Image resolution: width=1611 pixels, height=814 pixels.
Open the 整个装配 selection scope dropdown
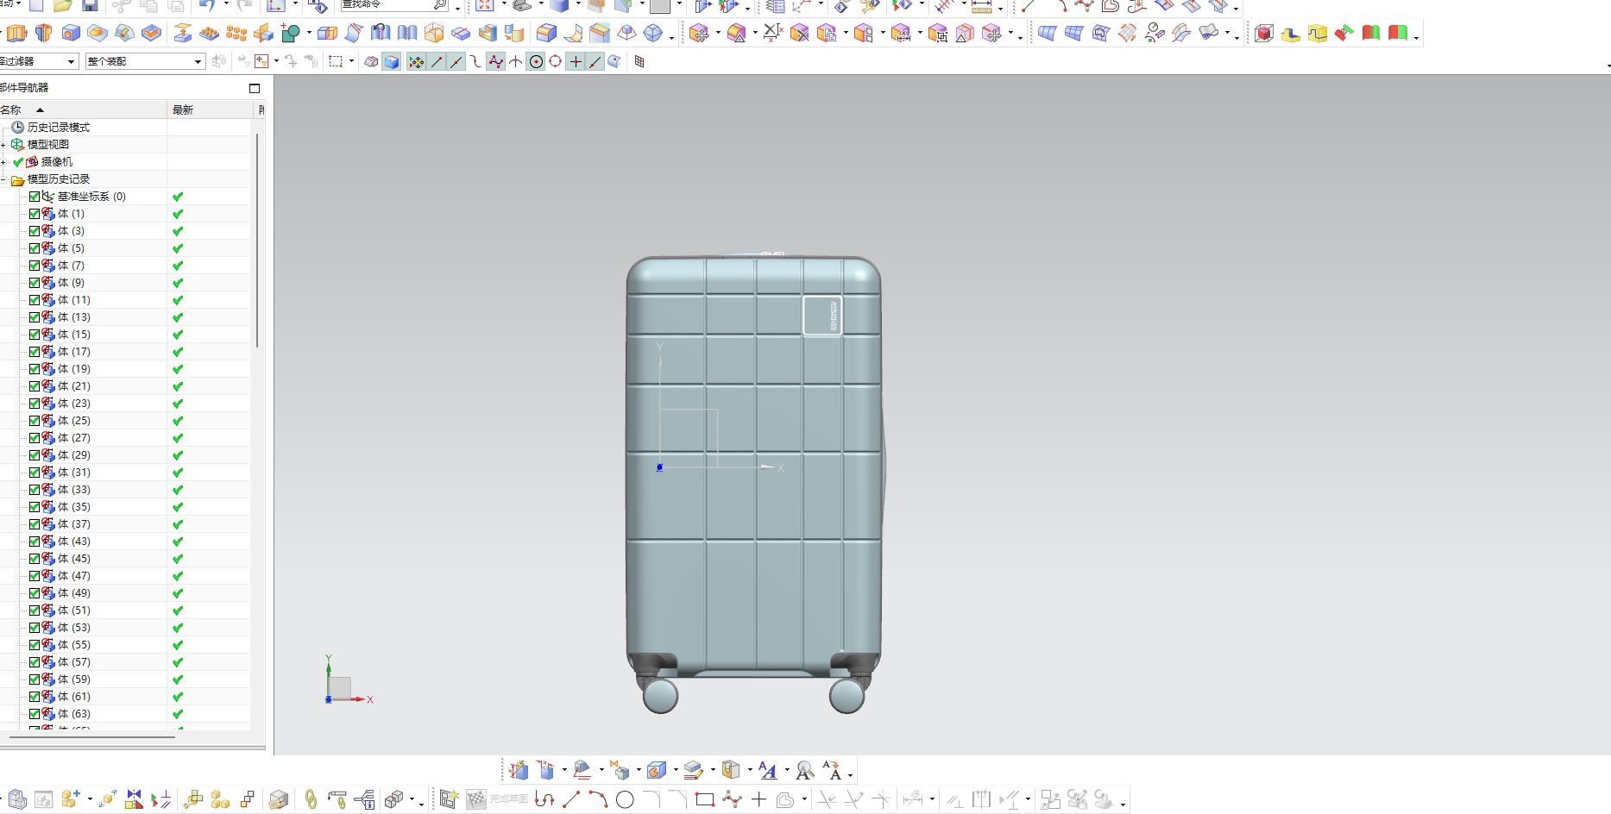(x=198, y=61)
